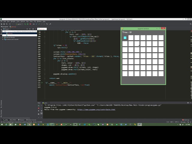Toggle soft-wrap icon in Run panel
Image resolution: width=192 pixels, height=144 pixels.
(x=41, y=111)
